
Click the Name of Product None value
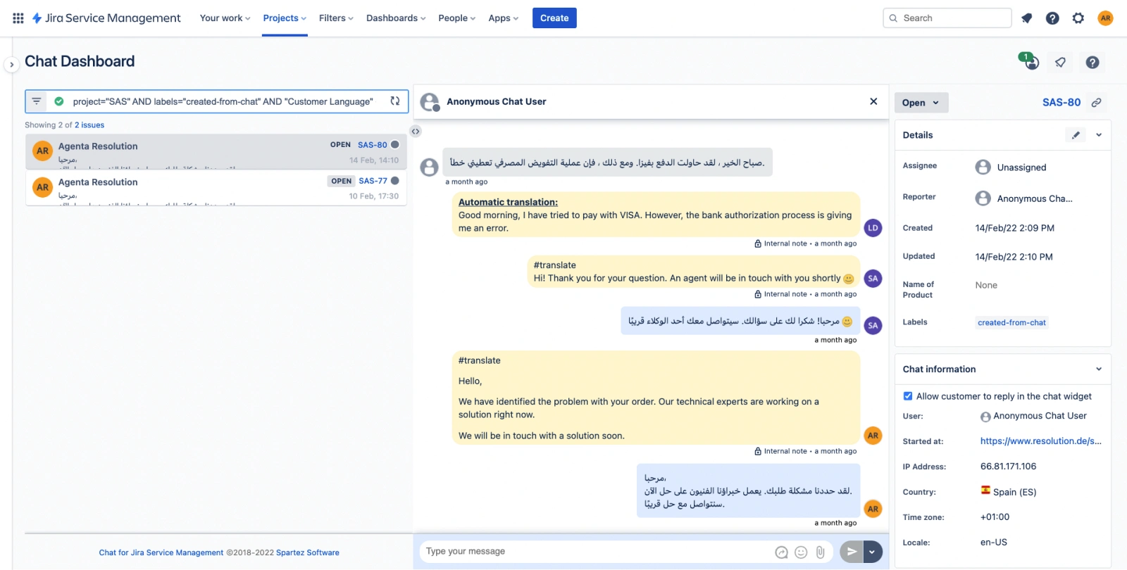tap(986, 285)
